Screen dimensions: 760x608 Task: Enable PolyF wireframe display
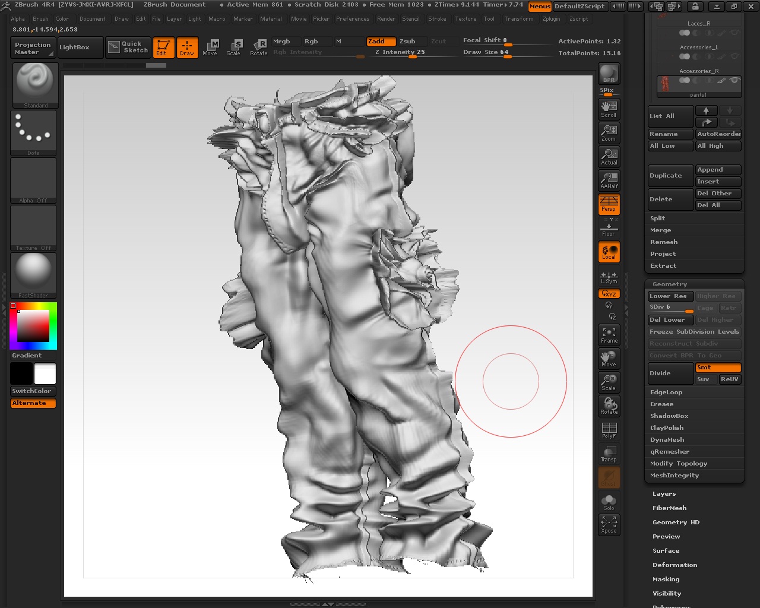point(609,430)
